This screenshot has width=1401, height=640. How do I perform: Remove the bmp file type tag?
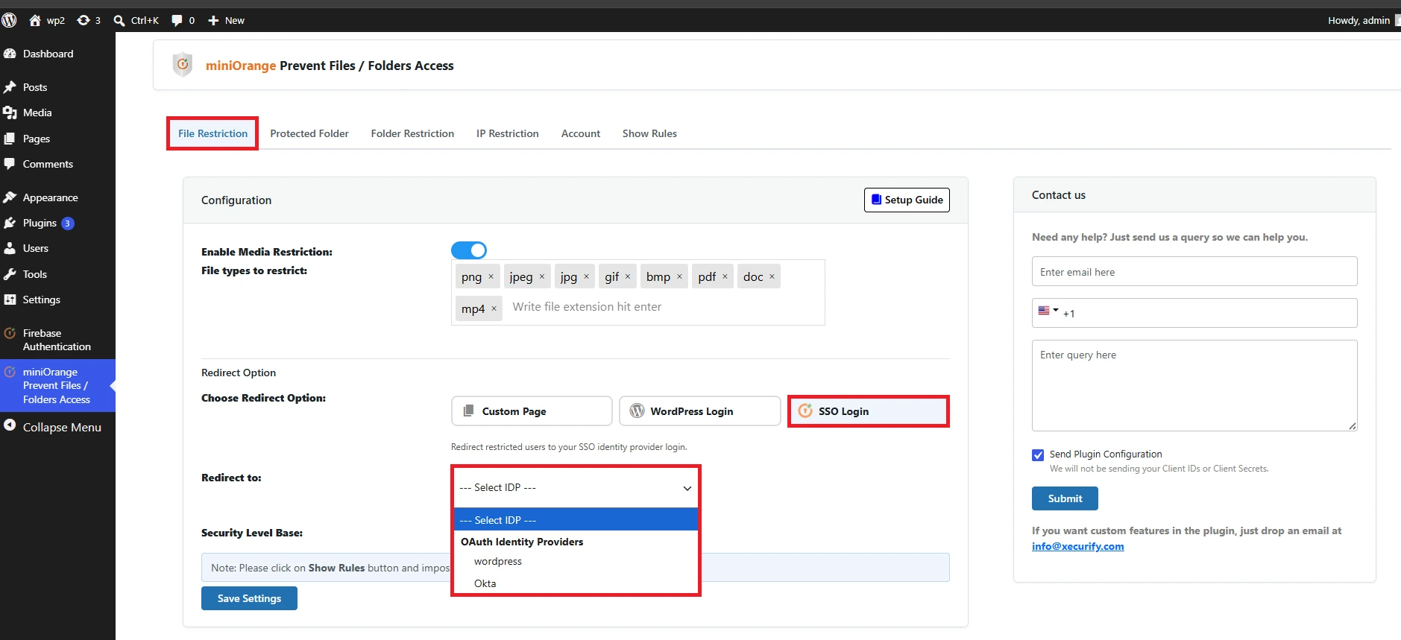(x=679, y=276)
